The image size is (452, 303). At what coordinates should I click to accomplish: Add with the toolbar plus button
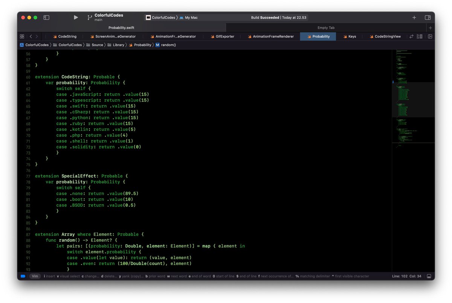414,17
